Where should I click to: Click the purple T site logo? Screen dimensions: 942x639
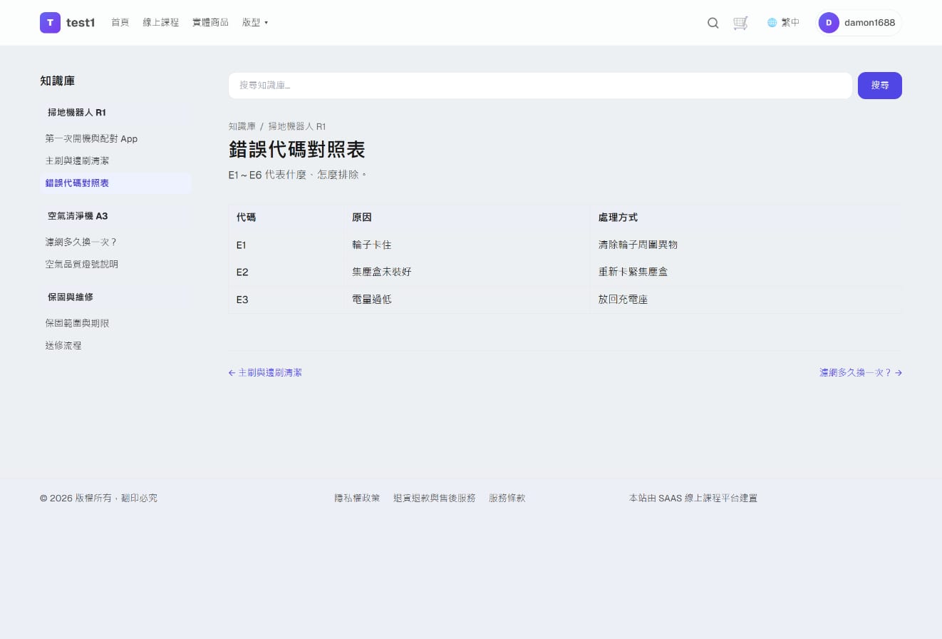coord(50,23)
